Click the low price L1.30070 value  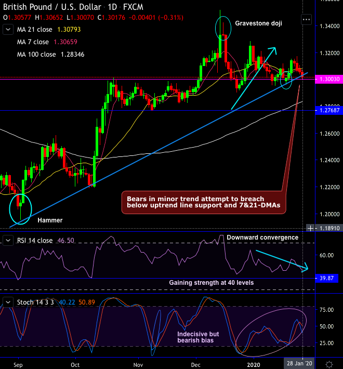click(80, 18)
